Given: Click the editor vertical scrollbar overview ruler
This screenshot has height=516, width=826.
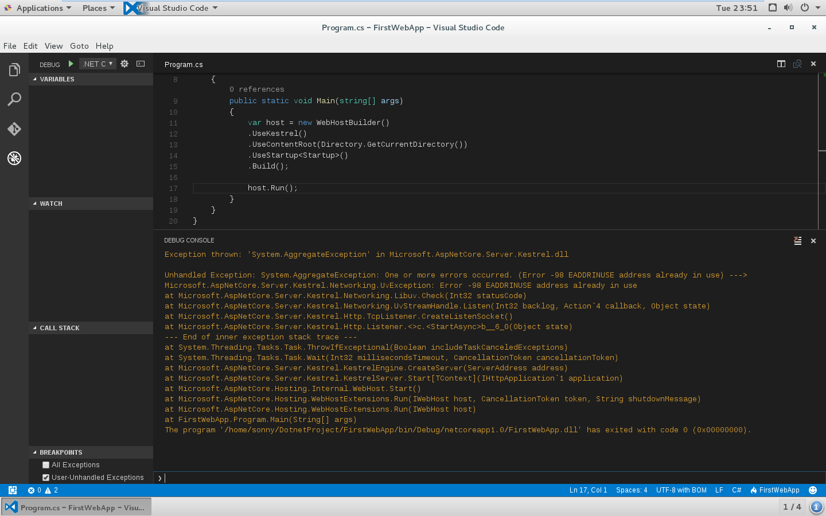Looking at the screenshot, I should tap(822, 151).
